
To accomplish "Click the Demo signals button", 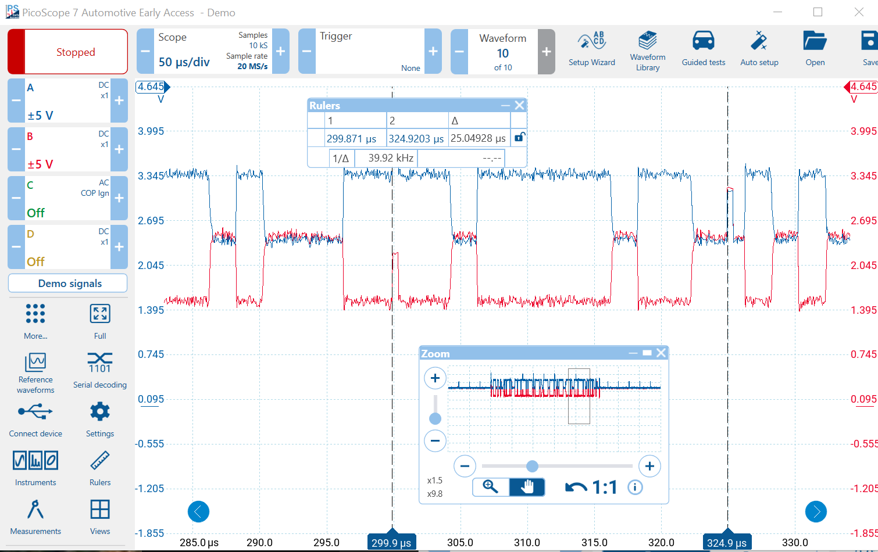I will coord(67,283).
